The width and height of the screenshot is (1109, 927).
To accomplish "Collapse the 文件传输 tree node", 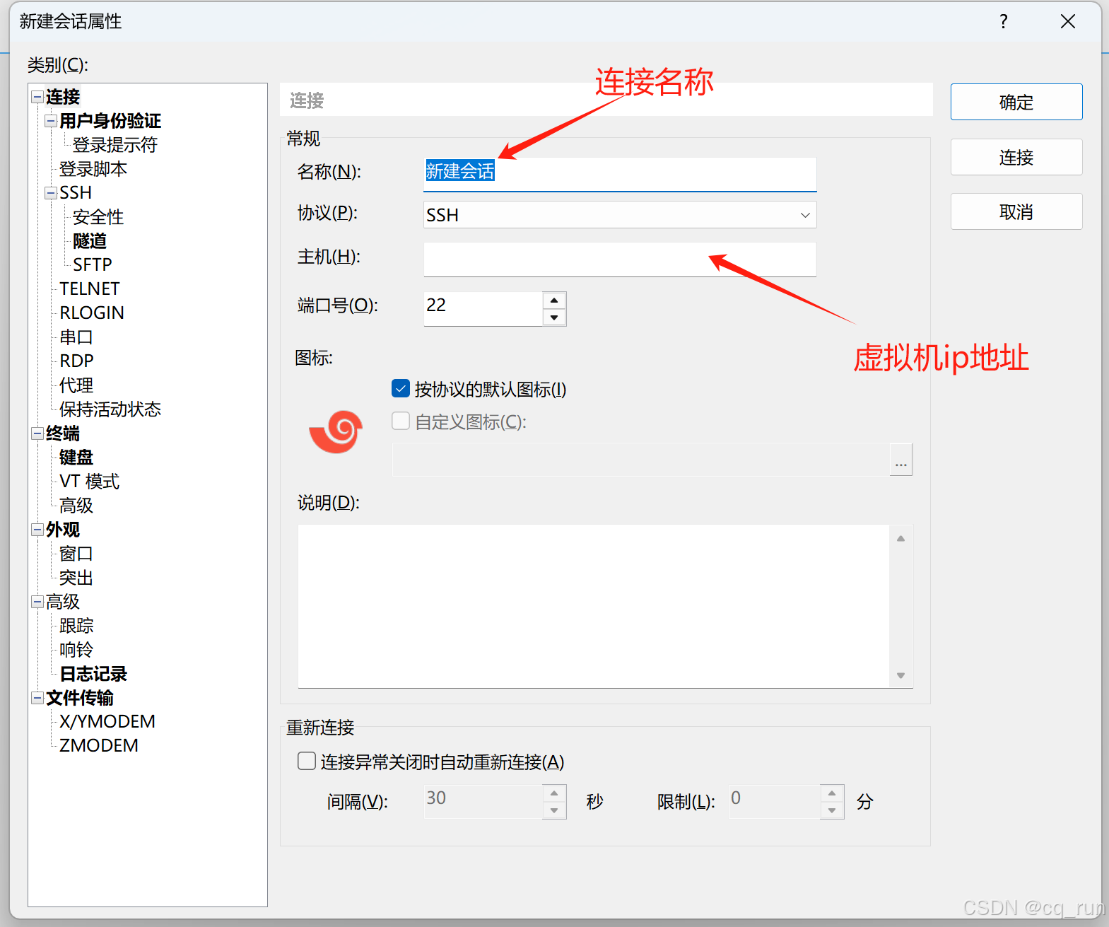I will pos(37,698).
